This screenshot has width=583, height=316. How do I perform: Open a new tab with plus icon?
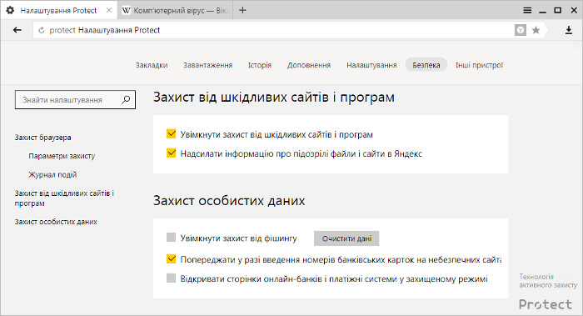pyautogui.click(x=242, y=10)
